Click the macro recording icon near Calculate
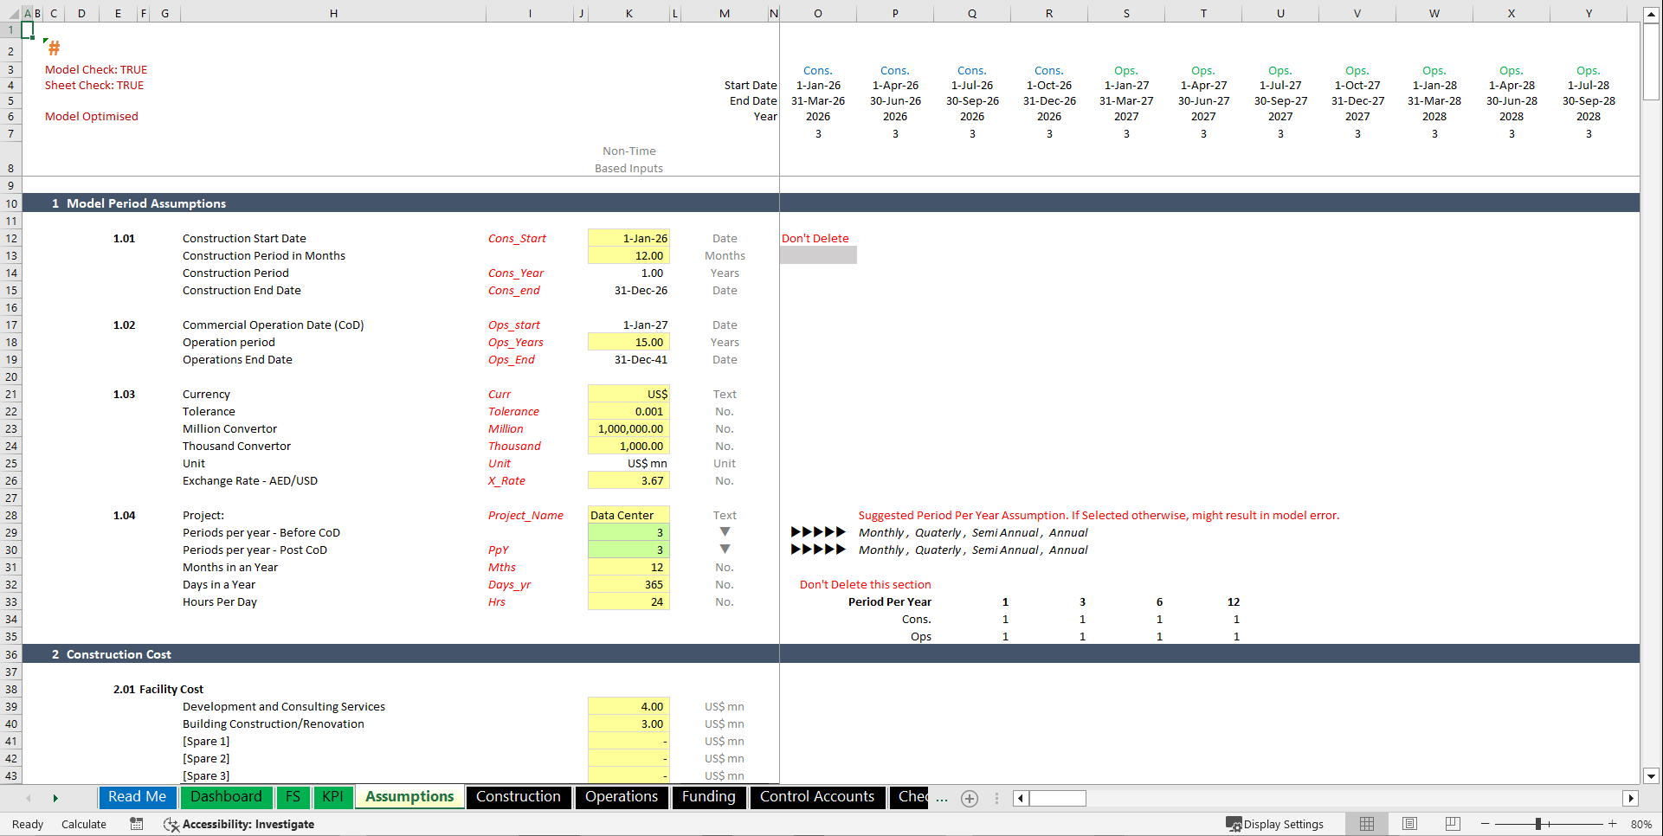1663x836 pixels. pos(136,824)
